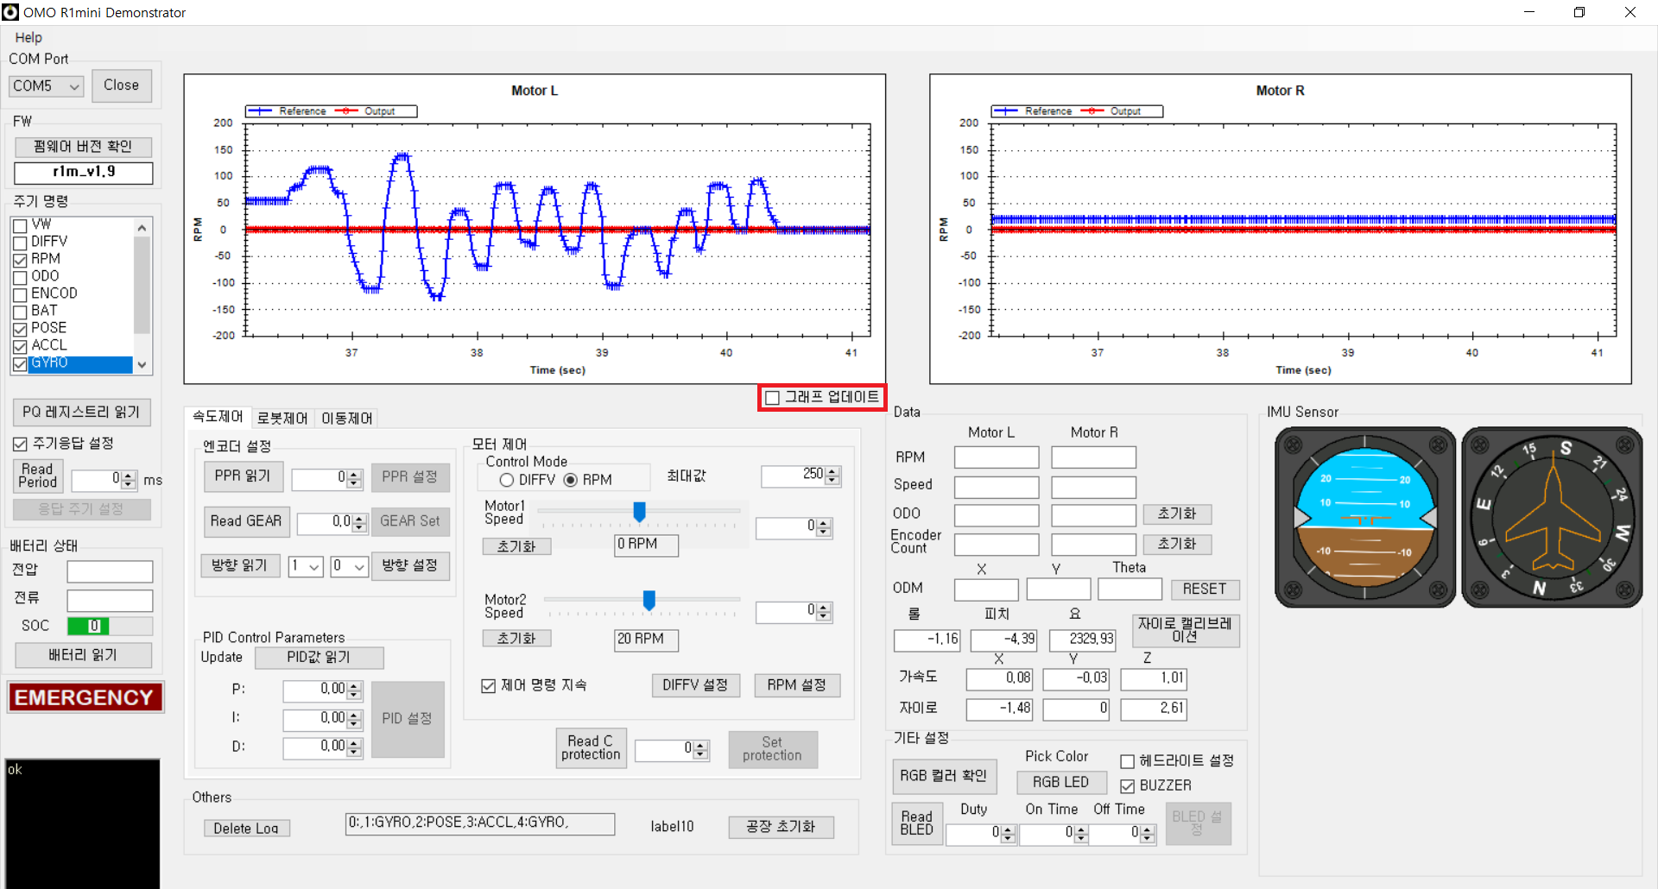Toggle the 제어 명령 지속 checkbox
The width and height of the screenshot is (1658, 889).
489,685
